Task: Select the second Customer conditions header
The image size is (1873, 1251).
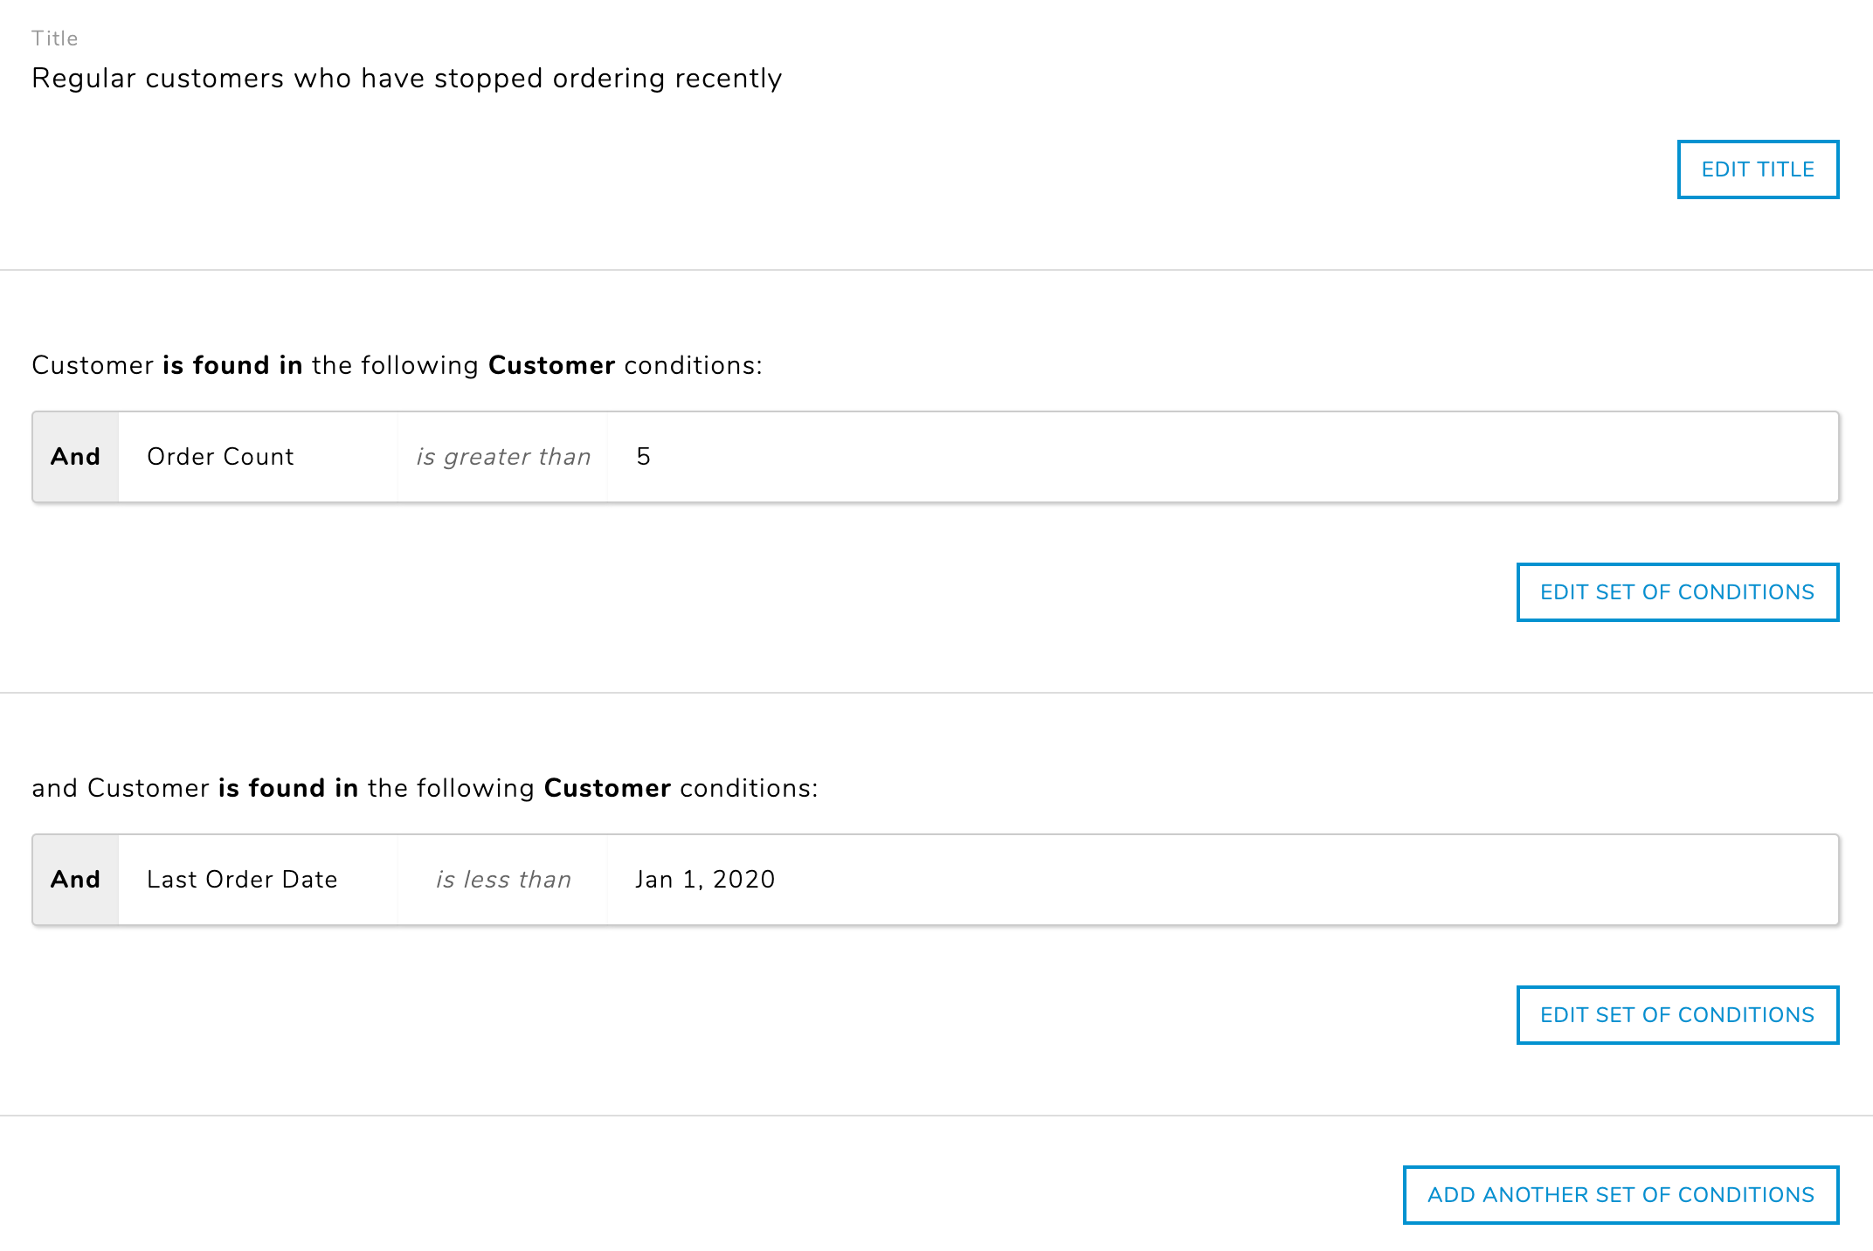Action: pos(425,787)
